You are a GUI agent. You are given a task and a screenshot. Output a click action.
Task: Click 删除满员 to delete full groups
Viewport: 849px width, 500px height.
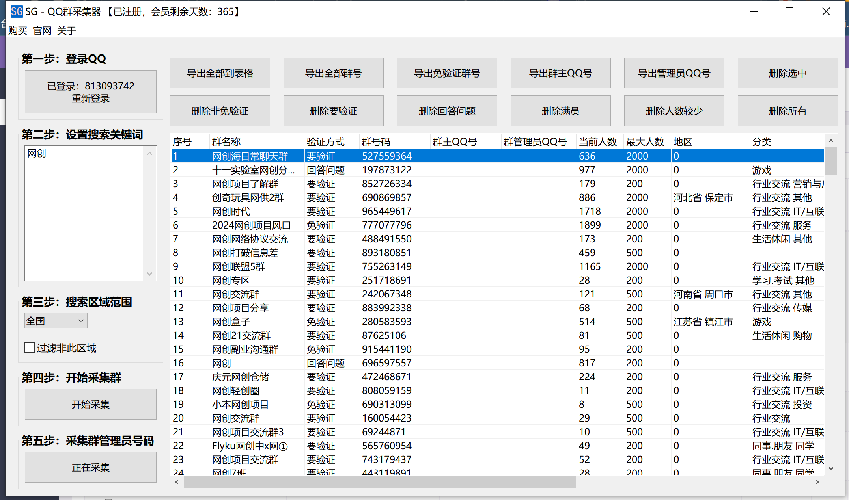pyautogui.click(x=560, y=111)
